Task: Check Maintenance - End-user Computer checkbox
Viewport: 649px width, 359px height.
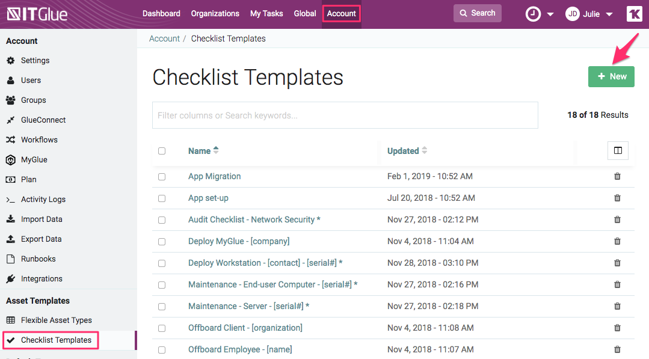Action: [x=162, y=285]
